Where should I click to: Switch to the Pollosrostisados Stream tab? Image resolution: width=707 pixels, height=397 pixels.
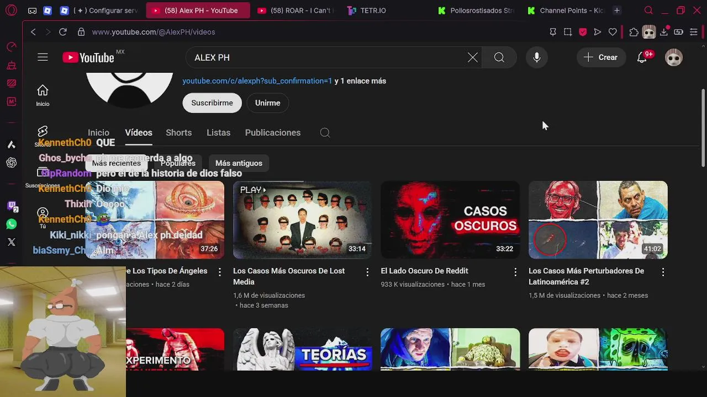point(476,10)
